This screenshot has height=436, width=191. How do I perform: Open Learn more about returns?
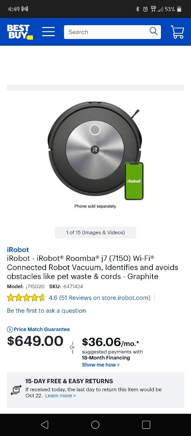pyautogui.click(x=60, y=396)
